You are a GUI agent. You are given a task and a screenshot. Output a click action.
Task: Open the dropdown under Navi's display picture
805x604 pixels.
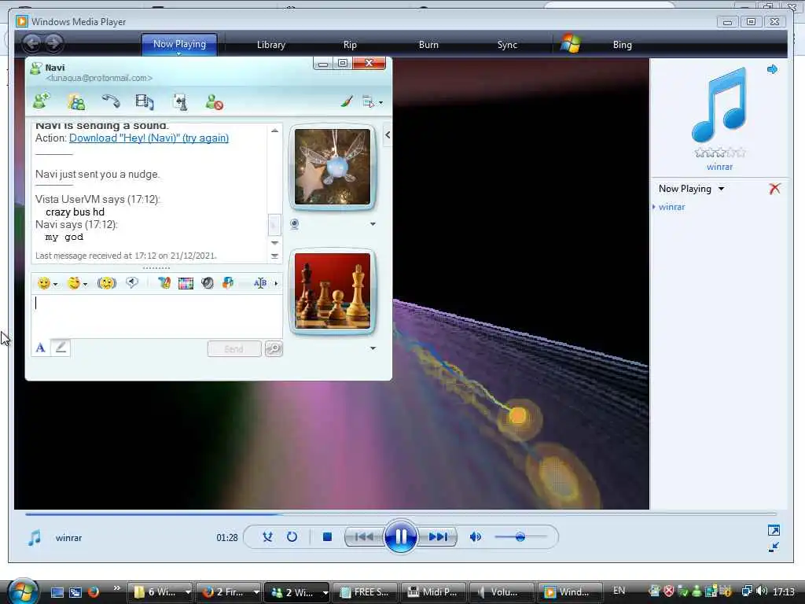(x=373, y=224)
